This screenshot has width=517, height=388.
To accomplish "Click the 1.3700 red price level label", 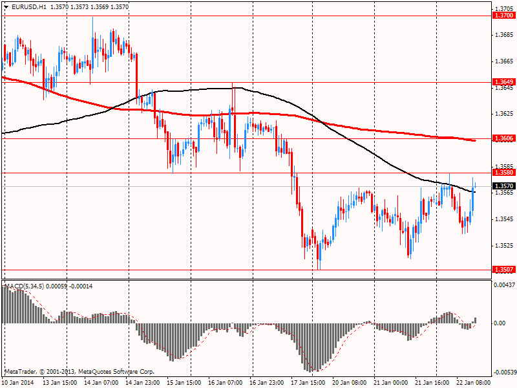I will [505, 16].
